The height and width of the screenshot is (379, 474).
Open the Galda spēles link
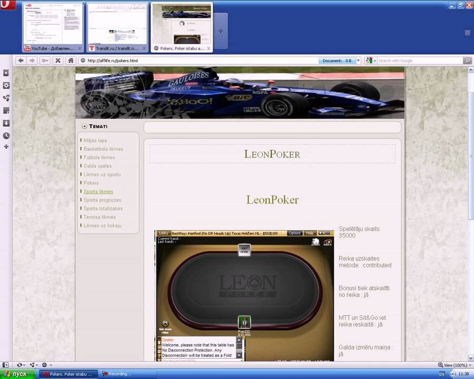(x=97, y=166)
